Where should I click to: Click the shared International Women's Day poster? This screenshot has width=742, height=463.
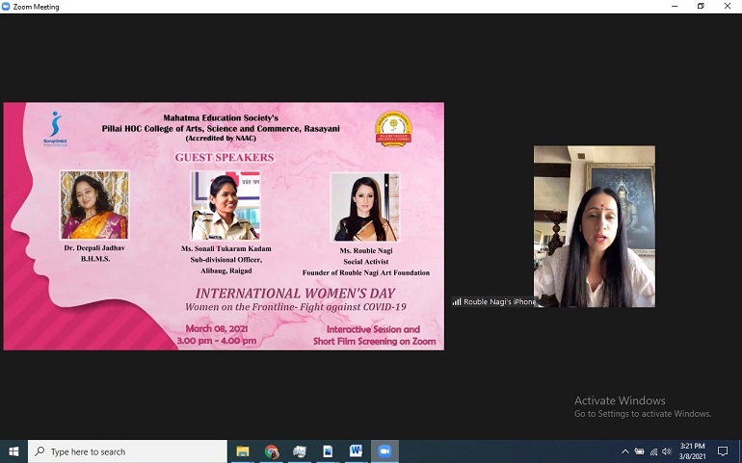click(224, 226)
